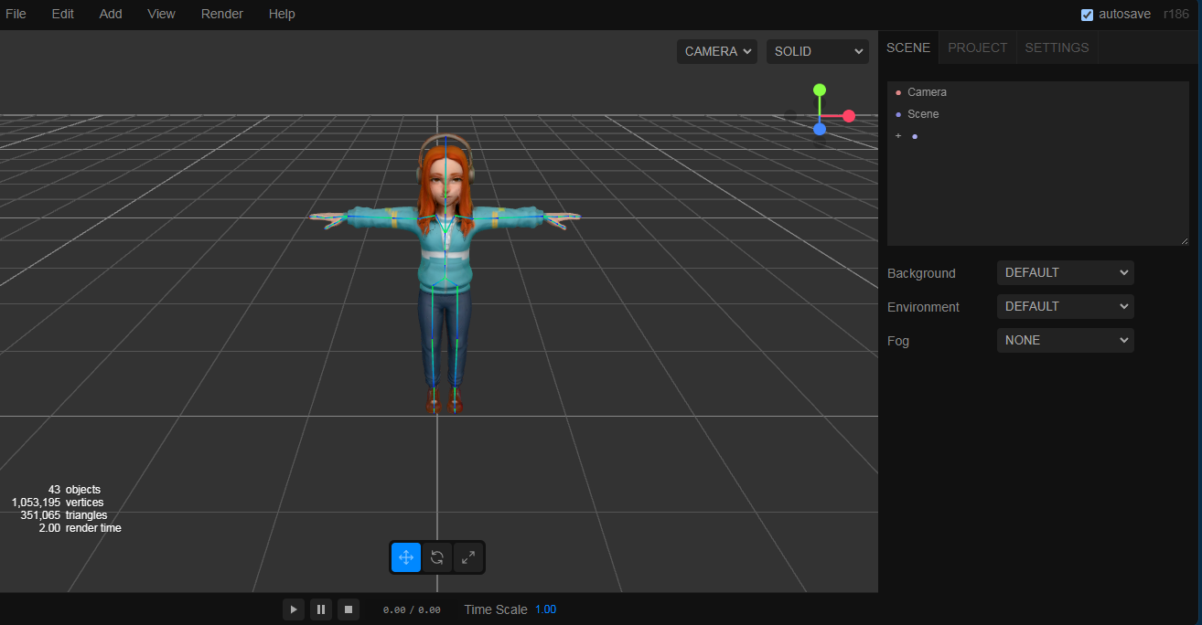Click the 2.00 render time statistic
The height and width of the screenshot is (625, 1202).
(x=80, y=528)
